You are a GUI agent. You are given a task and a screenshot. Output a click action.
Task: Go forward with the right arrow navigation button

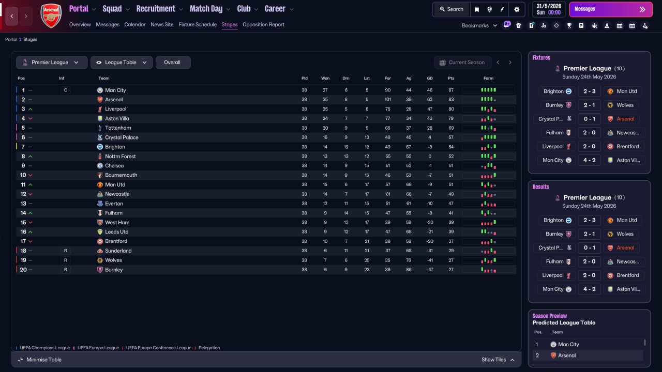[26, 16]
